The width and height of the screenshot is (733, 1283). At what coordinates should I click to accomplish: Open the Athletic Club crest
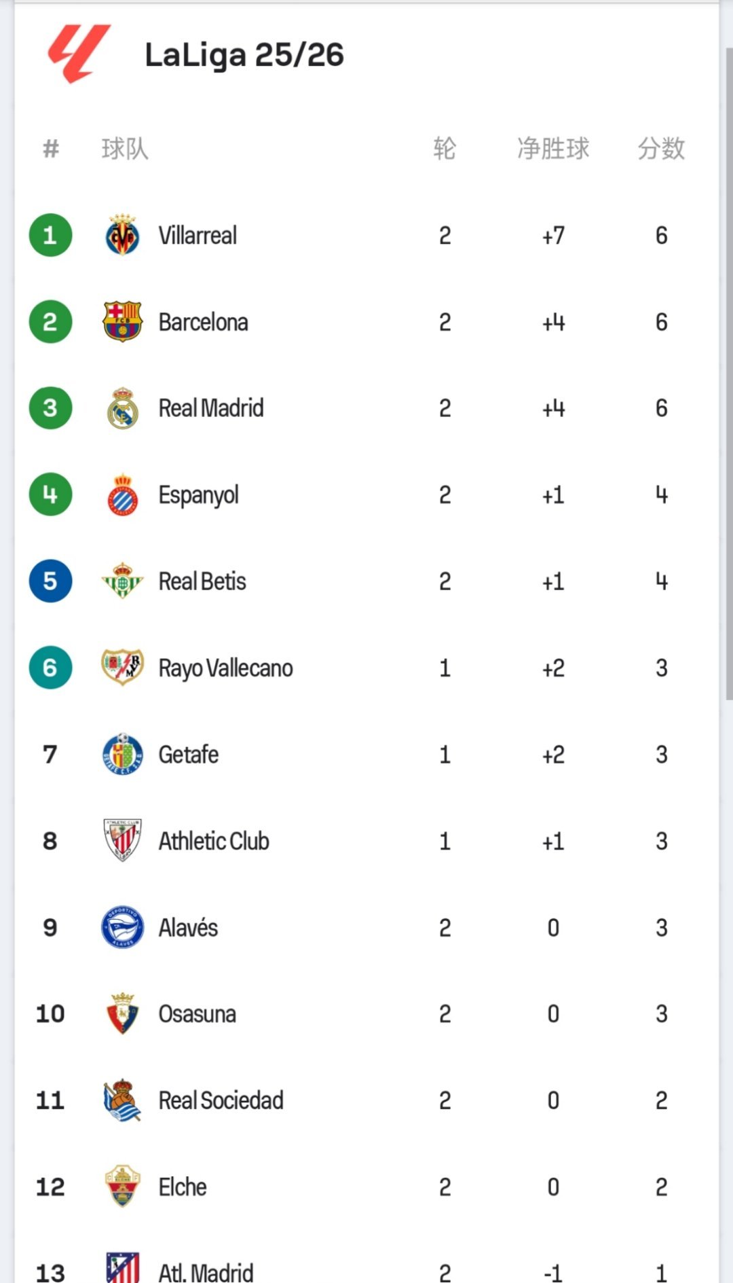pyautogui.click(x=122, y=841)
